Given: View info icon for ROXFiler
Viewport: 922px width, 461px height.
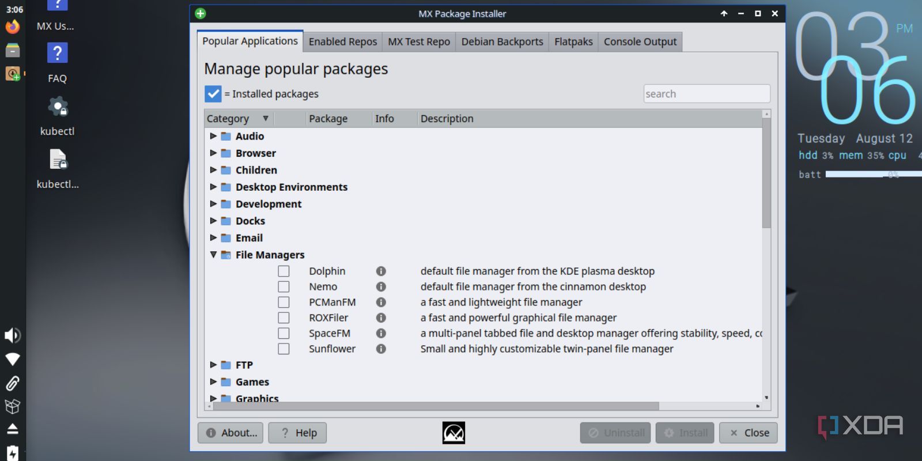Looking at the screenshot, I should coord(381,318).
